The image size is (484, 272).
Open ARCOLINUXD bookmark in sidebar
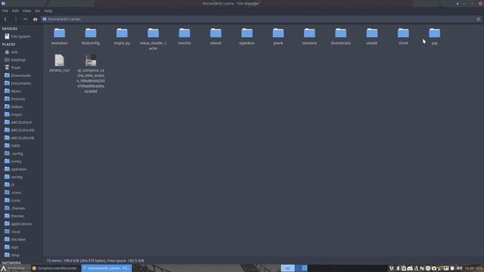point(23,130)
